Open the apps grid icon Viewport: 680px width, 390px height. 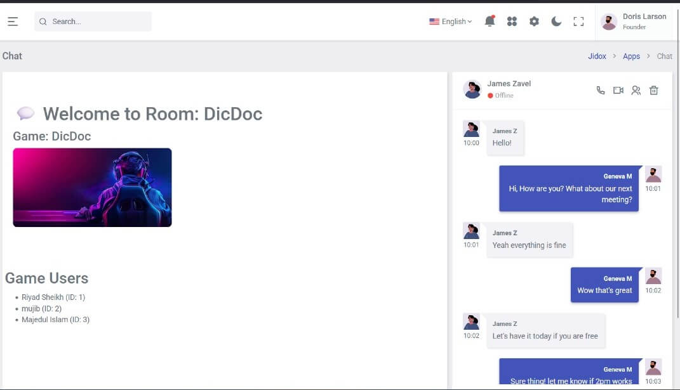512,22
